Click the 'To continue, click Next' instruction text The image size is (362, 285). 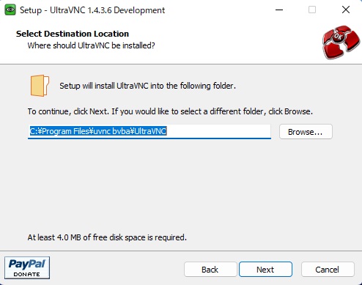[x=170, y=111]
